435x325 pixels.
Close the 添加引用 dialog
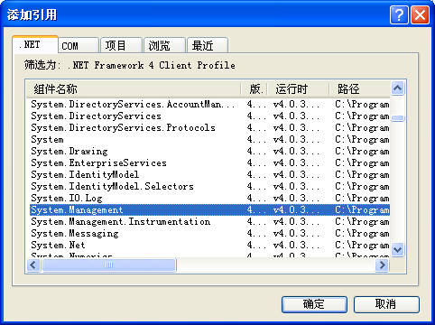420,14
